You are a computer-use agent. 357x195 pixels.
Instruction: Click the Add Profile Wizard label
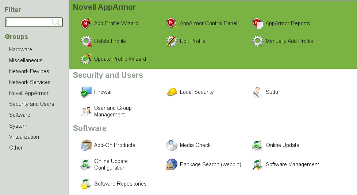pyautogui.click(x=116, y=23)
